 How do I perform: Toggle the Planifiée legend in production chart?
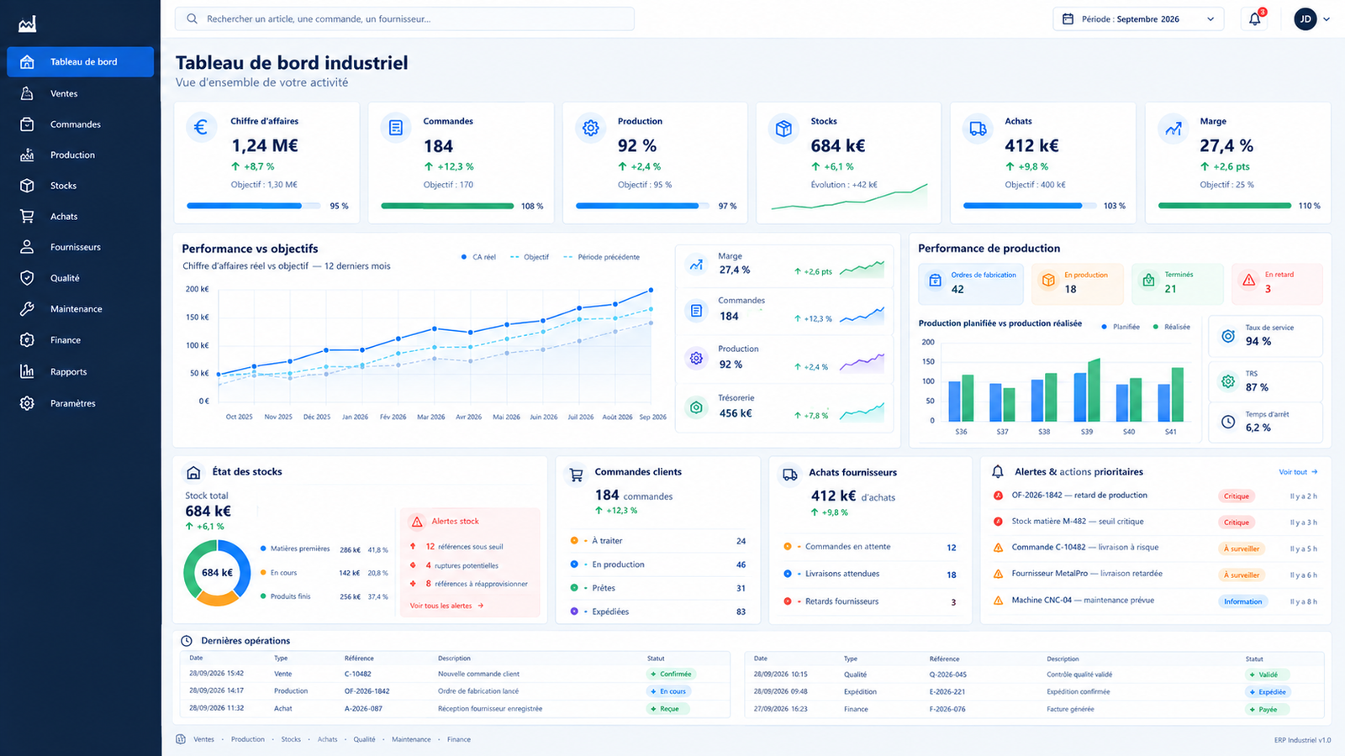tap(1121, 327)
